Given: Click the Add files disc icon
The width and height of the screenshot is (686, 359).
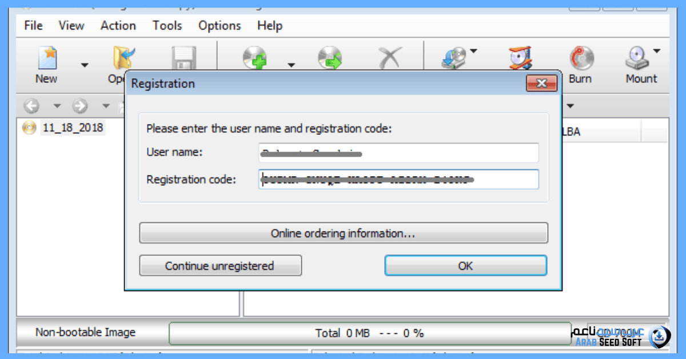Looking at the screenshot, I should pos(256,58).
